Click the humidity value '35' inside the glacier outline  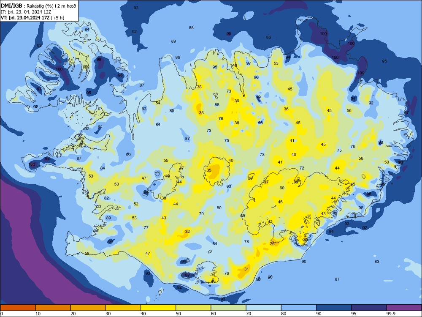[209, 170]
